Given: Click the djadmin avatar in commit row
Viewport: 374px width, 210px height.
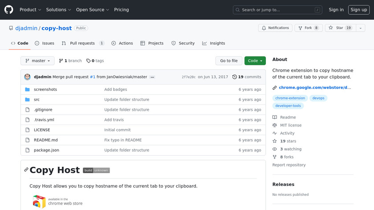Looking at the screenshot, I should [28, 77].
